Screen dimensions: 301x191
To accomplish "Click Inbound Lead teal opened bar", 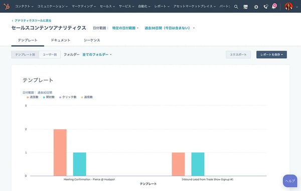I will (x=198, y=164).
